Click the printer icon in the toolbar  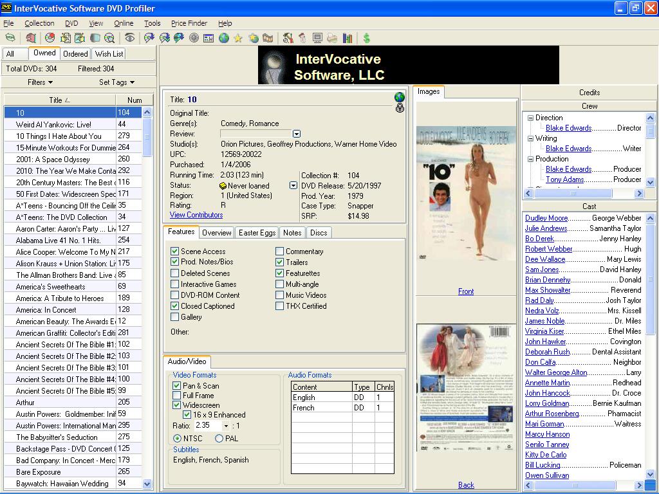coord(332,39)
